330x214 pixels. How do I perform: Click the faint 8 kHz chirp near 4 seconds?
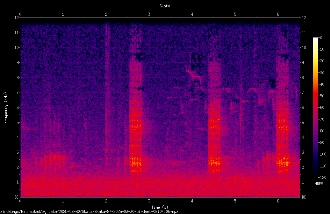[193, 74]
